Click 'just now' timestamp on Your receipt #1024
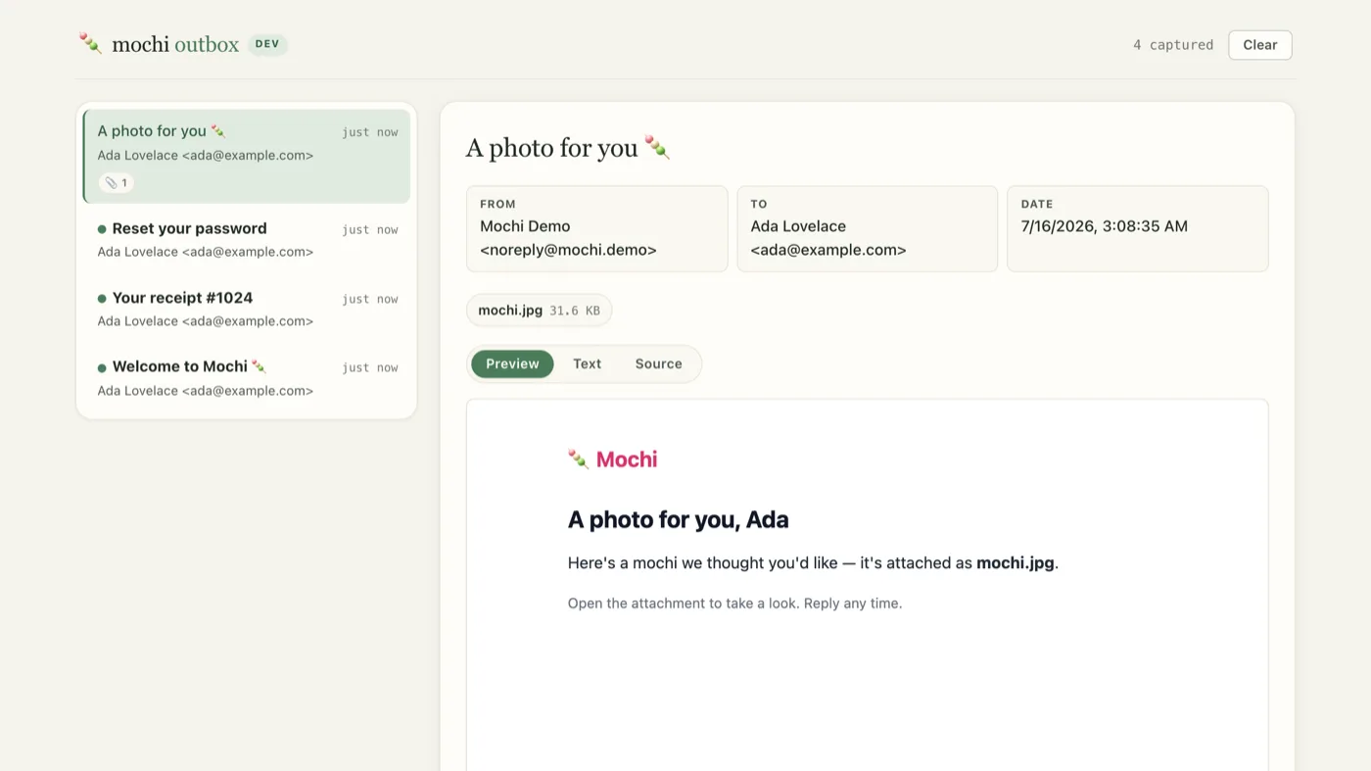The width and height of the screenshot is (1371, 771). 370,300
